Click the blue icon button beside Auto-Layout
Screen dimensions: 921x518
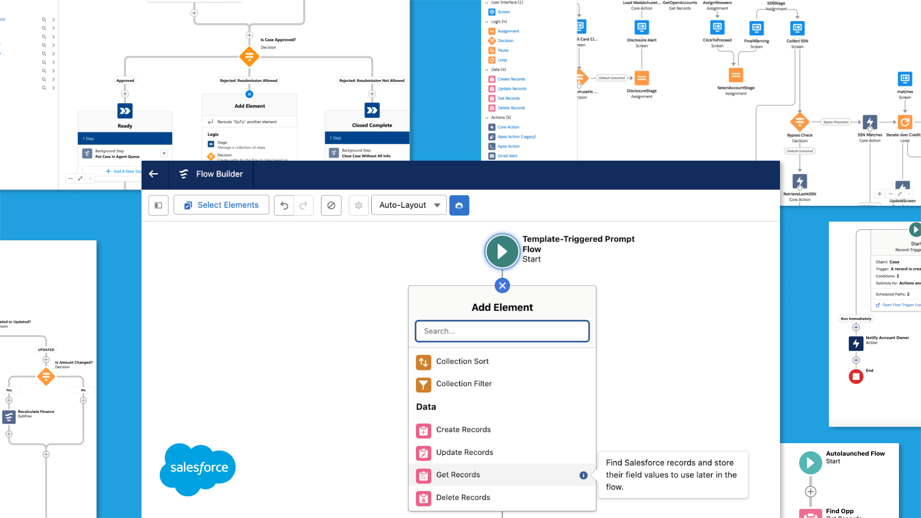(x=459, y=205)
